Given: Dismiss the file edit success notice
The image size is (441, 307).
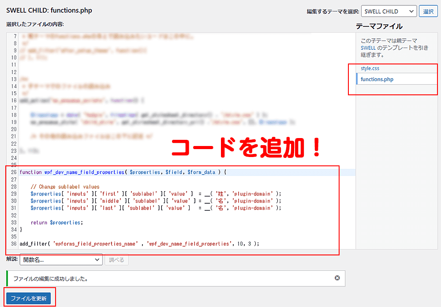Looking at the screenshot, I should [x=337, y=278].
